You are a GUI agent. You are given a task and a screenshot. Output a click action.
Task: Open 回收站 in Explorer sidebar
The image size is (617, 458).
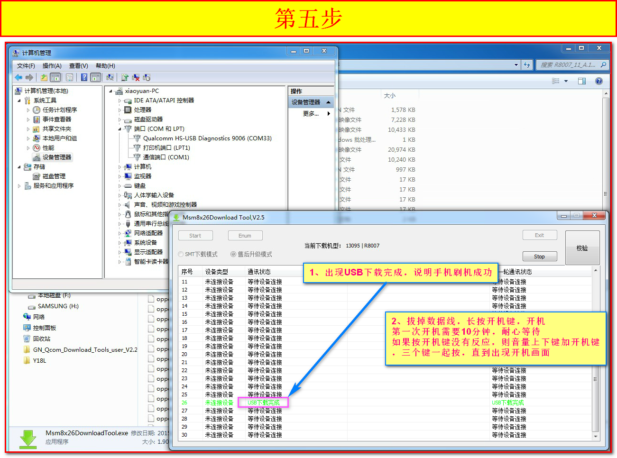(x=42, y=339)
